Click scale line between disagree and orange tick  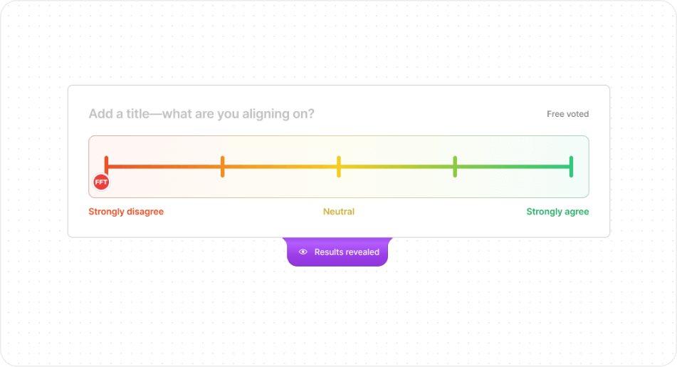coord(164,167)
